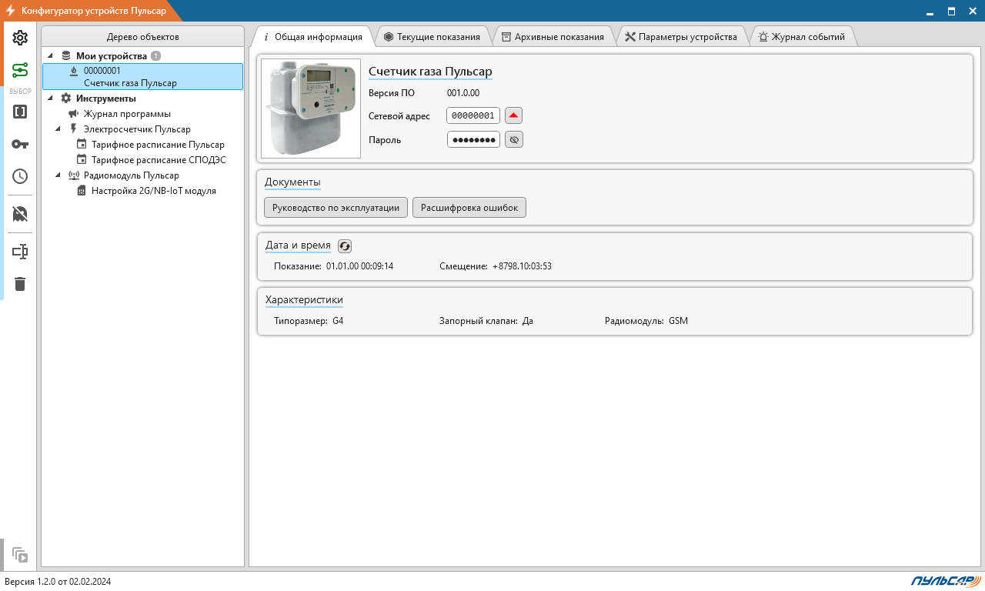
Task: Open the Параметры устройства tab
Action: (x=681, y=37)
